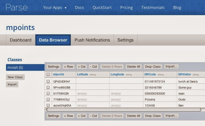Add a row using top + Row button

(x=69, y=67)
